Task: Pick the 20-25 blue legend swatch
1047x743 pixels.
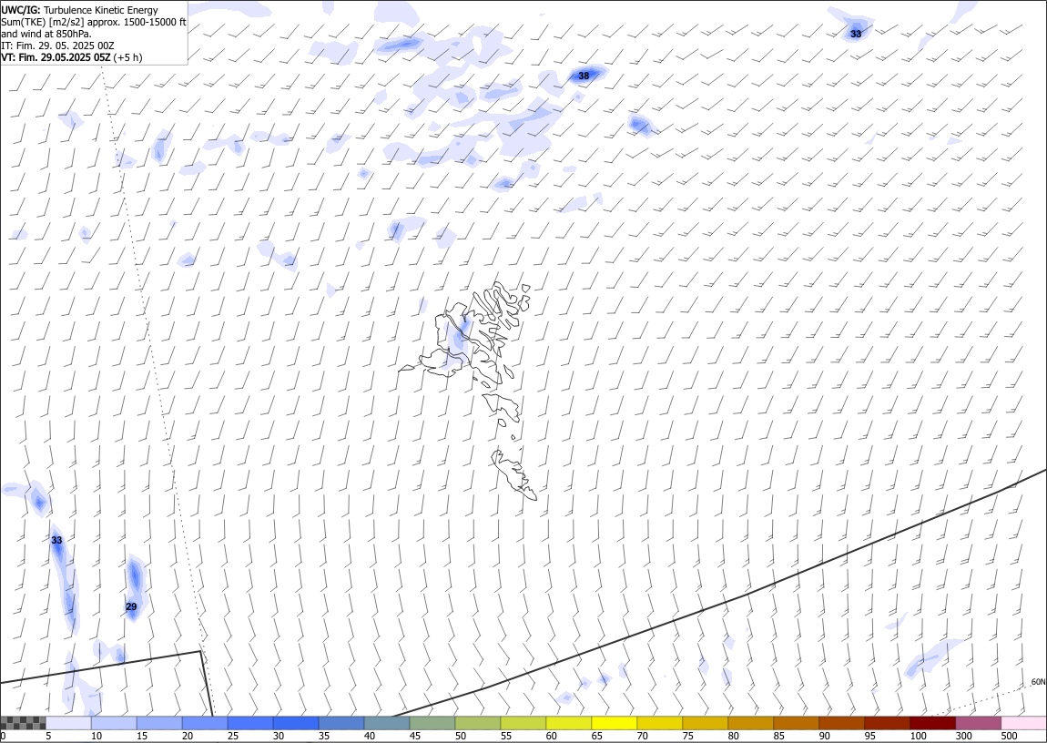Action: click(x=205, y=723)
